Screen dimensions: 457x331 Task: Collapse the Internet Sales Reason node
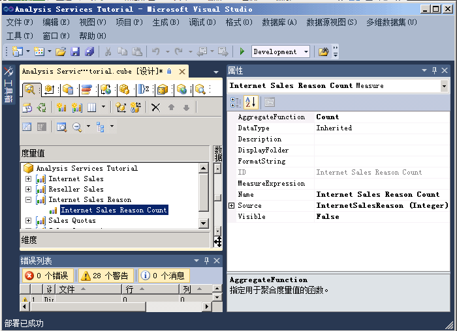pos(28,199)
